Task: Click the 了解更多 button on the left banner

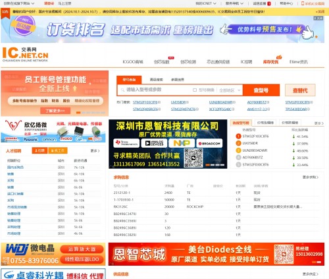Action: 55,111
